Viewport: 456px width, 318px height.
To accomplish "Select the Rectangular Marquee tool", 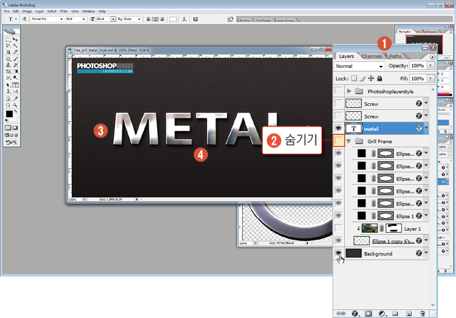I will click(x=8, y=39).
